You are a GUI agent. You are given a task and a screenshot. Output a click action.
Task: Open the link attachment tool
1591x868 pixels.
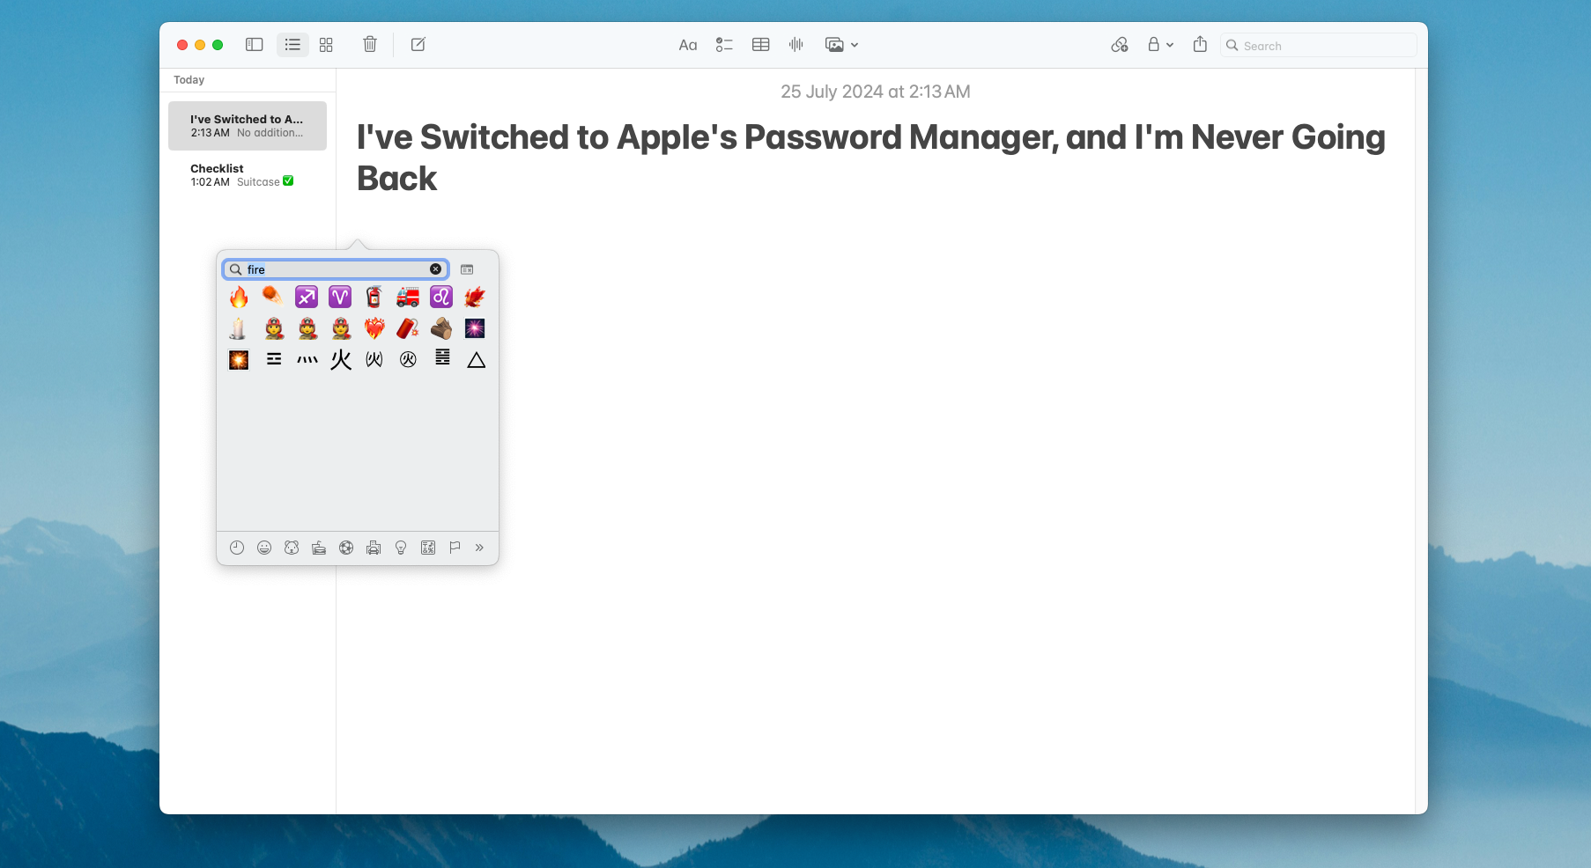click(1120, 44)
